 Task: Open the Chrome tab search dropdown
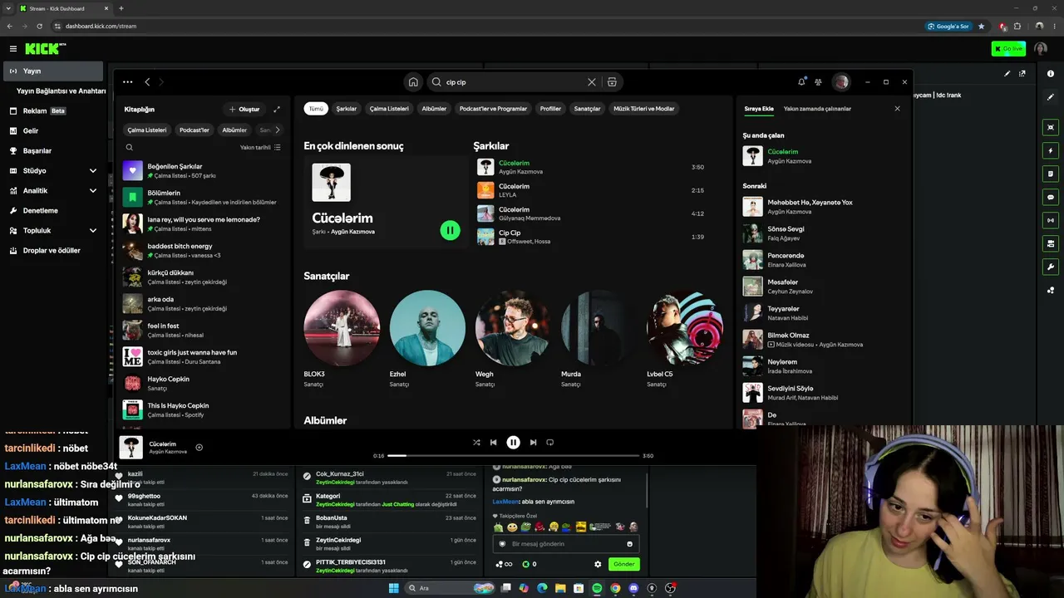coord(8,8)
